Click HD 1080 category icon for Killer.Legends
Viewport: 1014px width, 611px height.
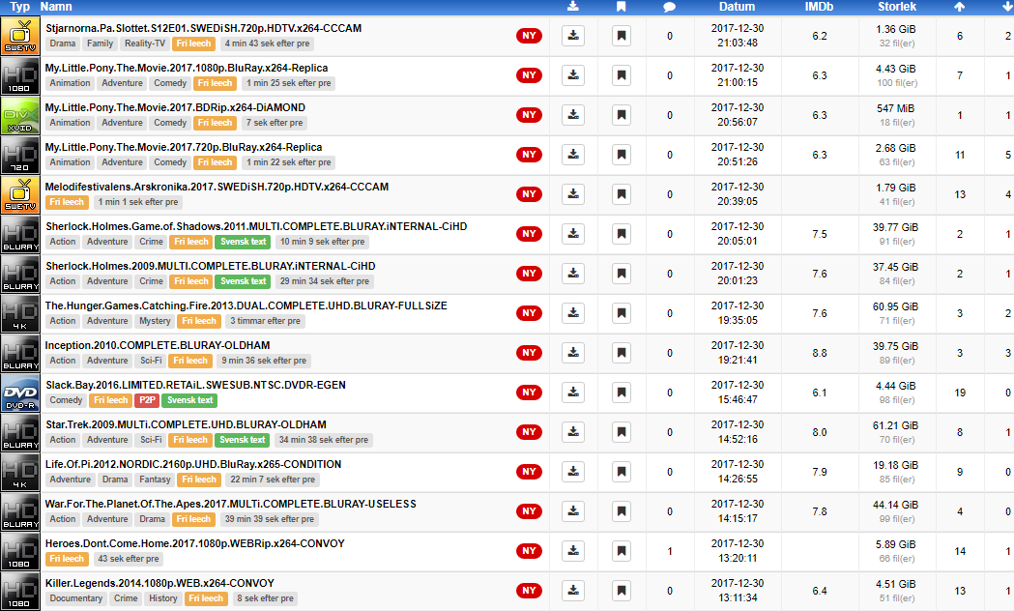pyautogui.click(x=20, y=591)
